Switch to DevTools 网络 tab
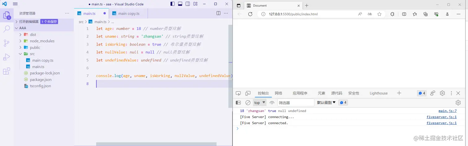This screenshot has height=146, width=468. pyautogui.click(x=279, y=93)
